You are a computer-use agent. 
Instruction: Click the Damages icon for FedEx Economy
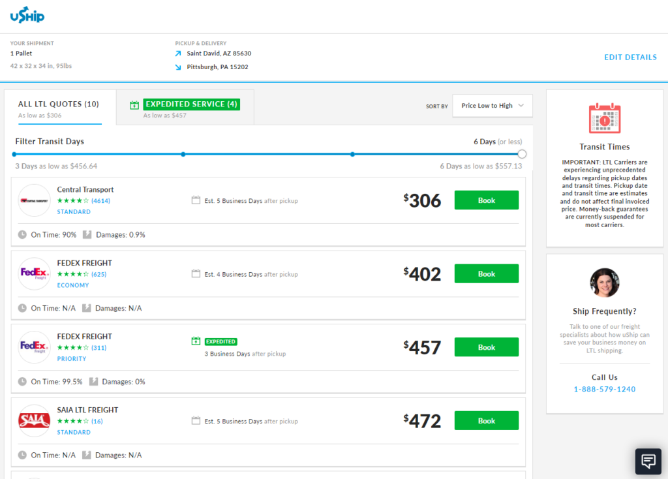tap(87, 308)
